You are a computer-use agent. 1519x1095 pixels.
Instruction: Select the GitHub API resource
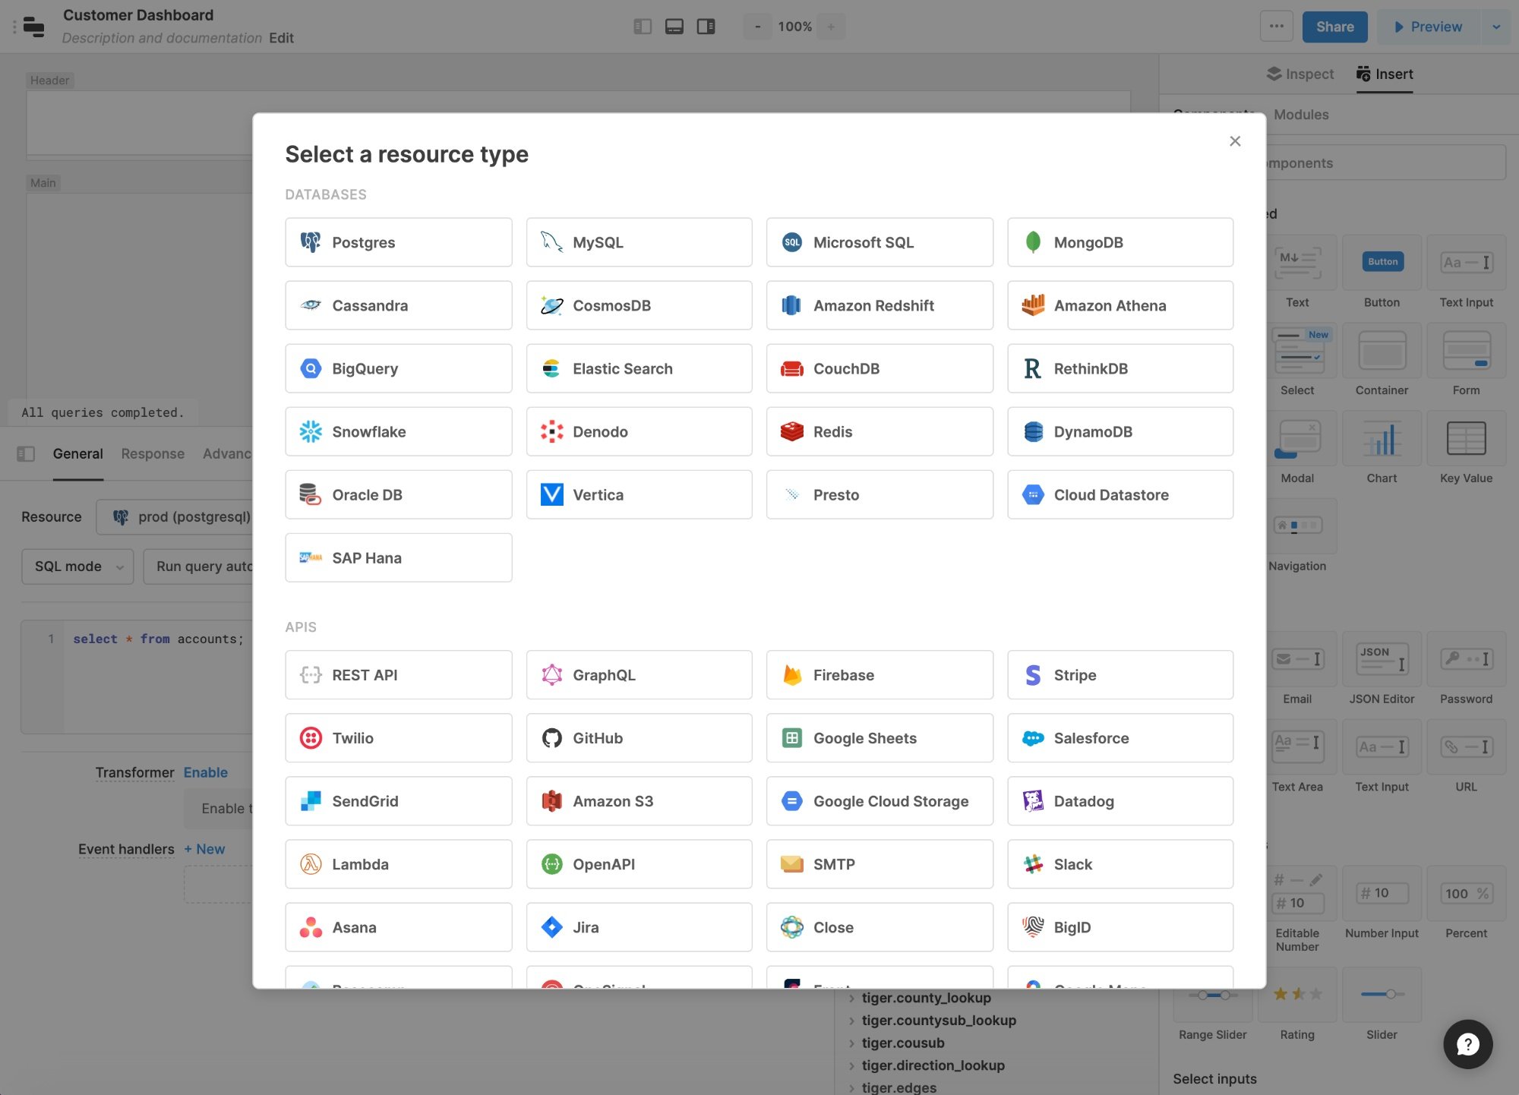pos(638,737)
